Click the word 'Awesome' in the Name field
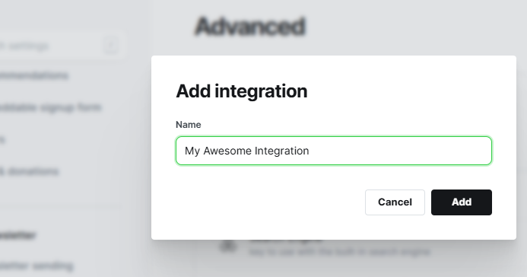 click(227, 151)
